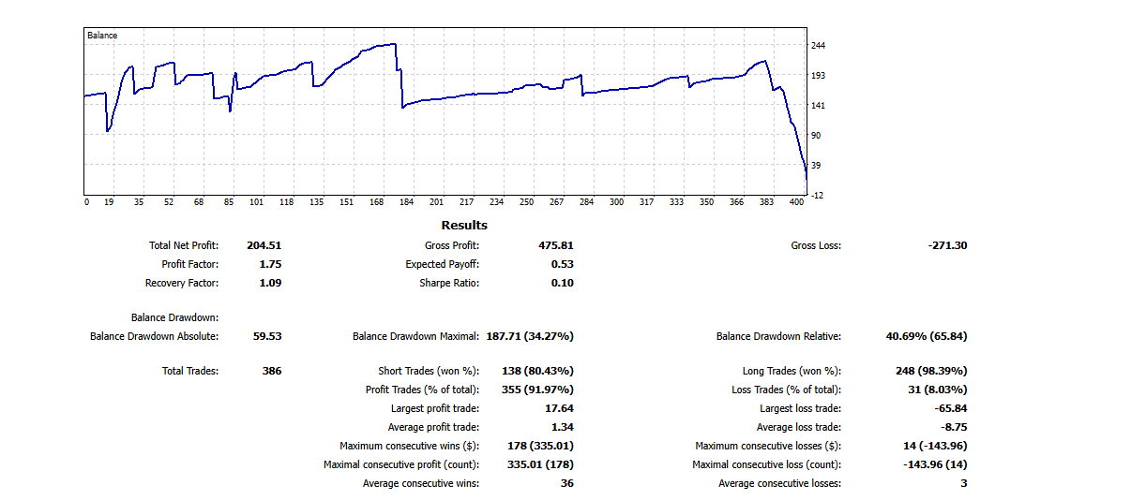
Task: Click the 400 x-axis label
Action: pyautogui.click(x=796, y=201)
